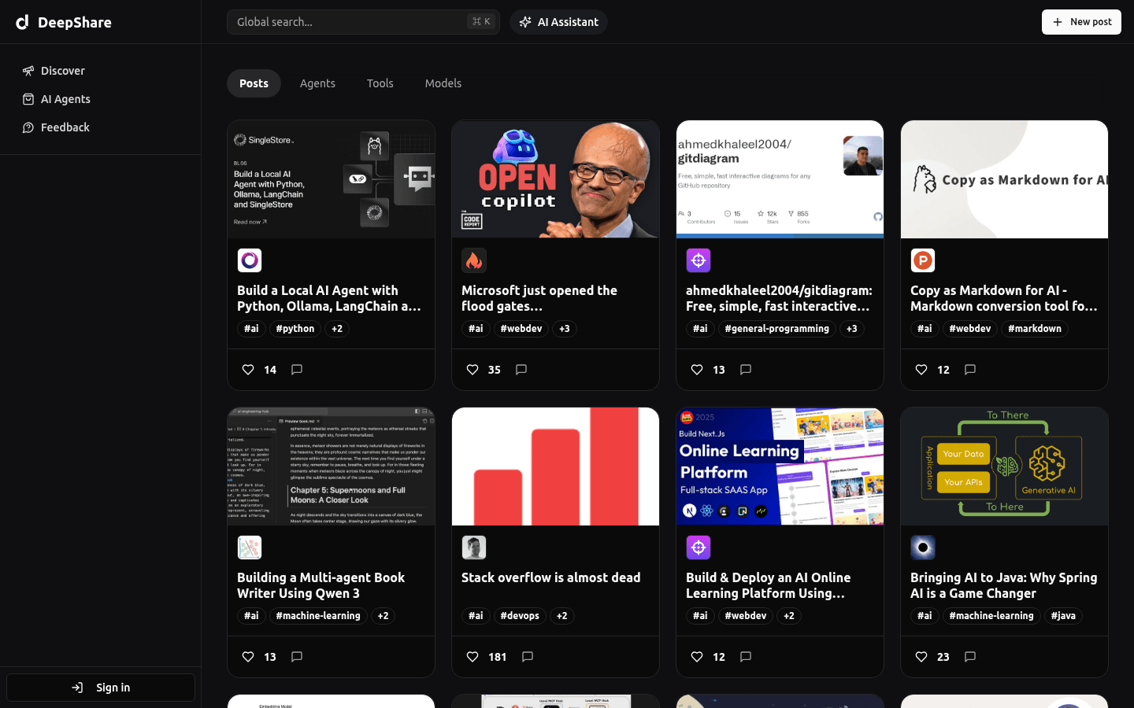This screenshot has width=1134, height=708.
Task: Click flame source icon on Microsoft post
Action: coord(474,260)
